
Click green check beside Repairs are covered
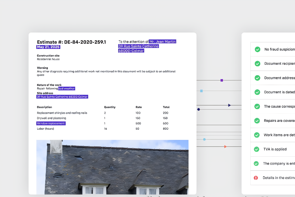click(x=257, y=120)
